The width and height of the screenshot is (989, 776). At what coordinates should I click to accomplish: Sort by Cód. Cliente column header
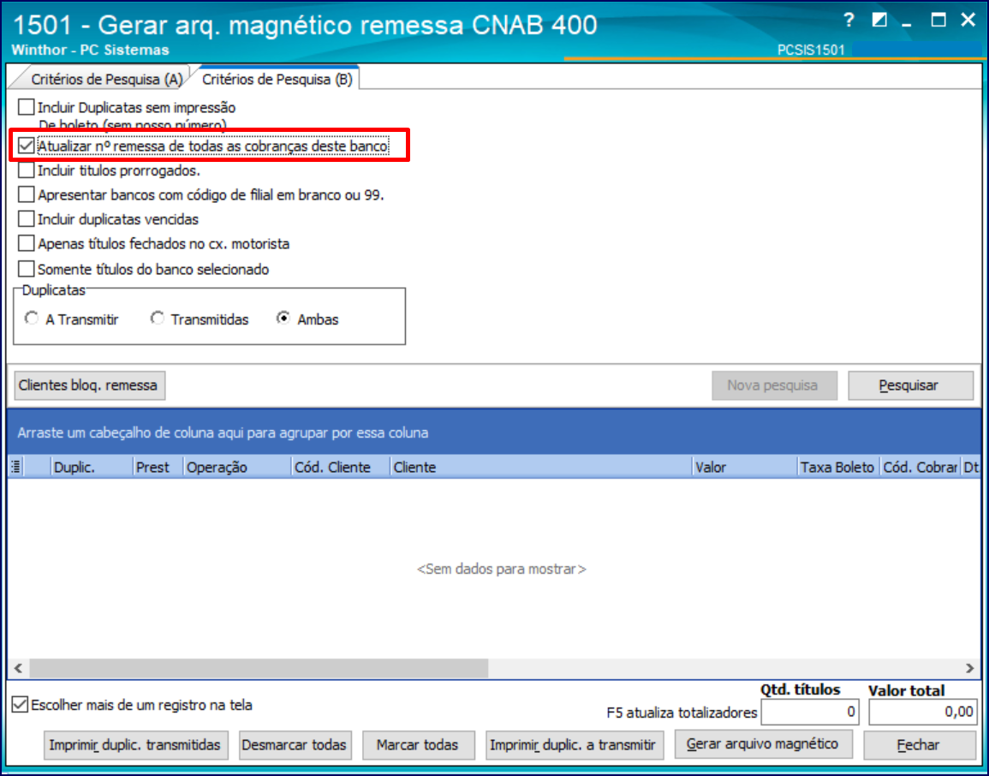click(x=341, y=467)
